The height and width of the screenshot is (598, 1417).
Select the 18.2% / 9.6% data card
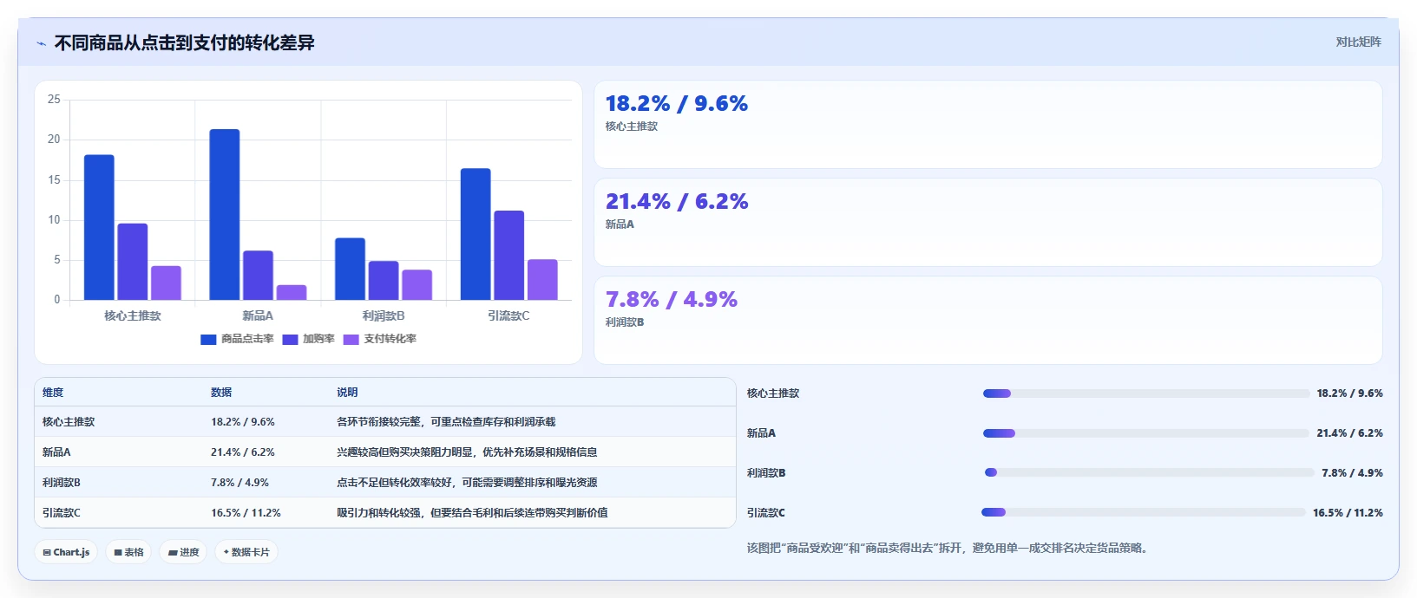click(987, 125)
